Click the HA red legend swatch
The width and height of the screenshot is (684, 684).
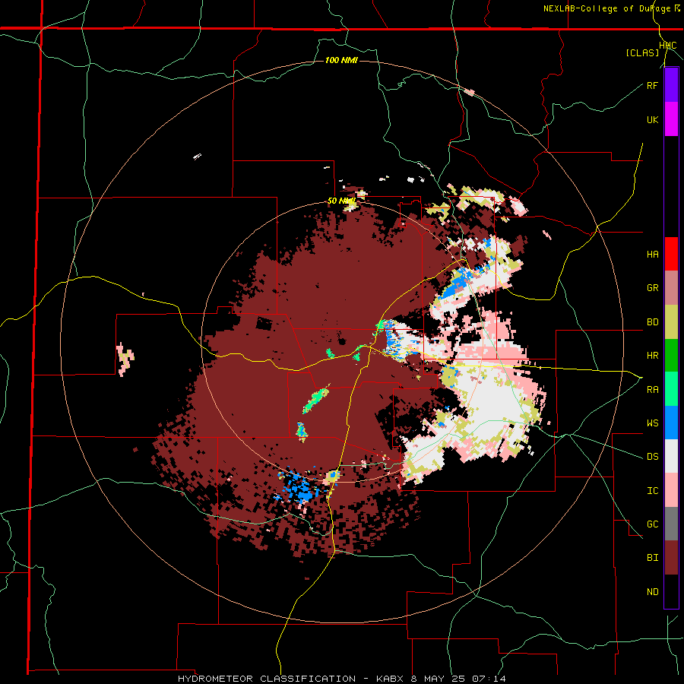(x=671, y=254)
